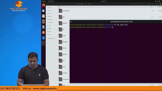
Task: Launch Thunderbird Mail from the dock
Action: [43, 11]
